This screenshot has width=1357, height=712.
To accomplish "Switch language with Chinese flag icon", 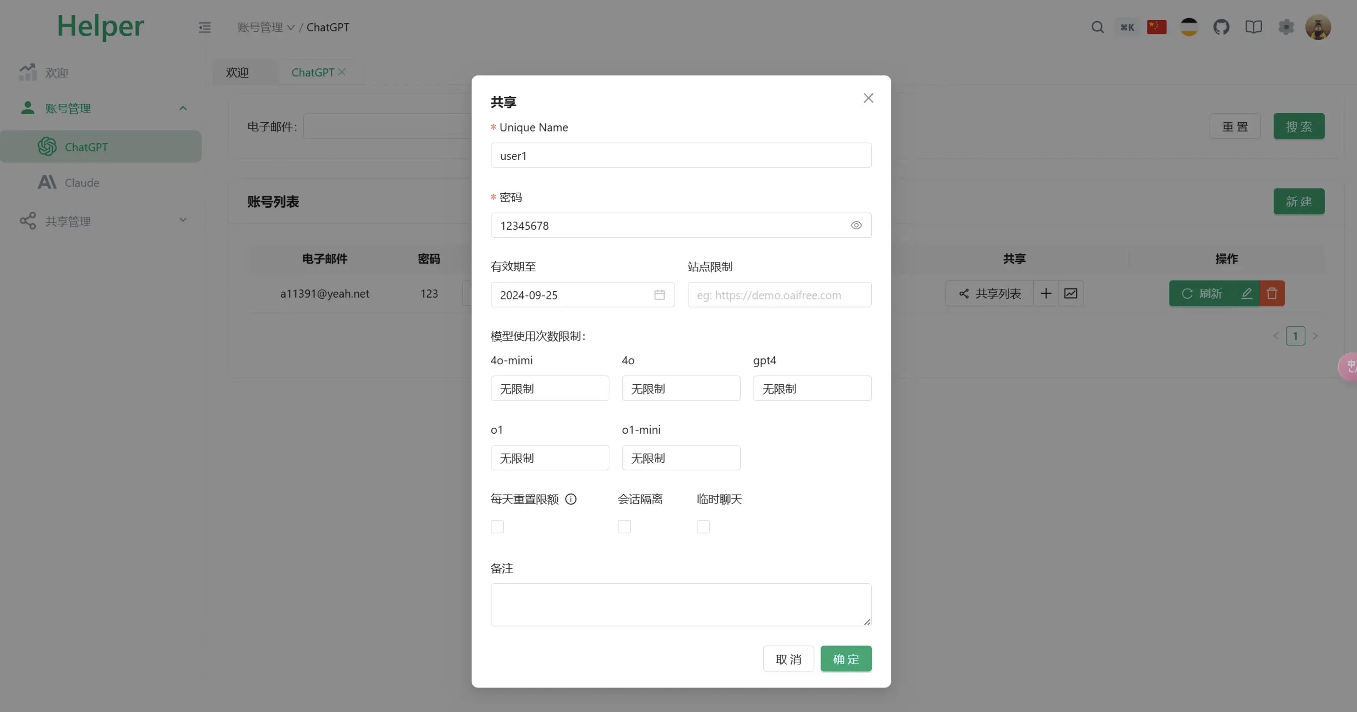I will (x=1157, y=27).
